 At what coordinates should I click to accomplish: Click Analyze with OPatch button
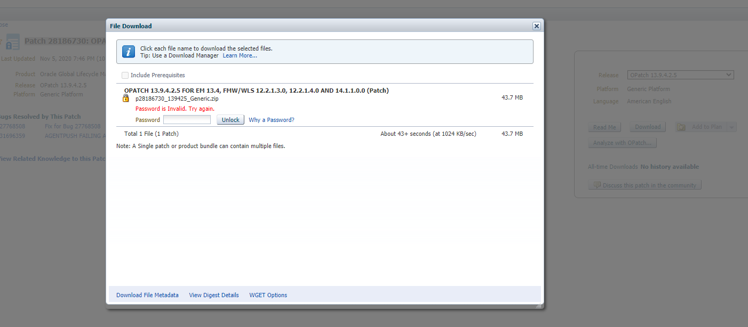tap(622, 142)
